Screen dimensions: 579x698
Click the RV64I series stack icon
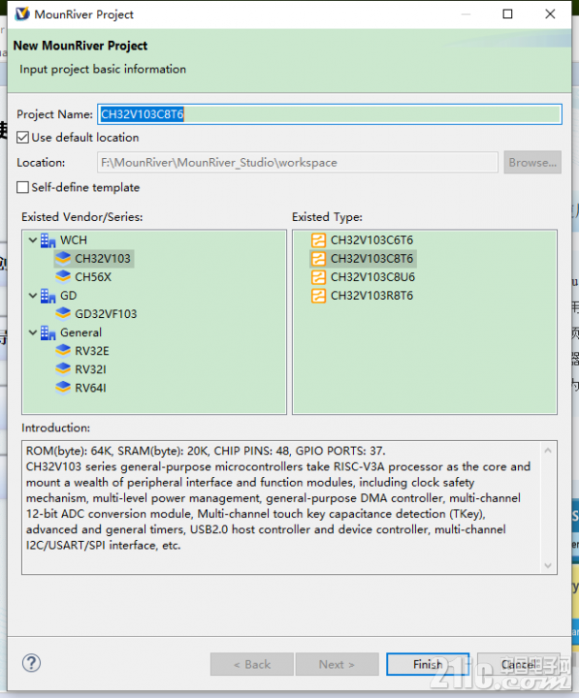coord(63,388)
